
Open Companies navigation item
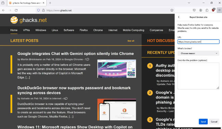[x=156, y=30]
